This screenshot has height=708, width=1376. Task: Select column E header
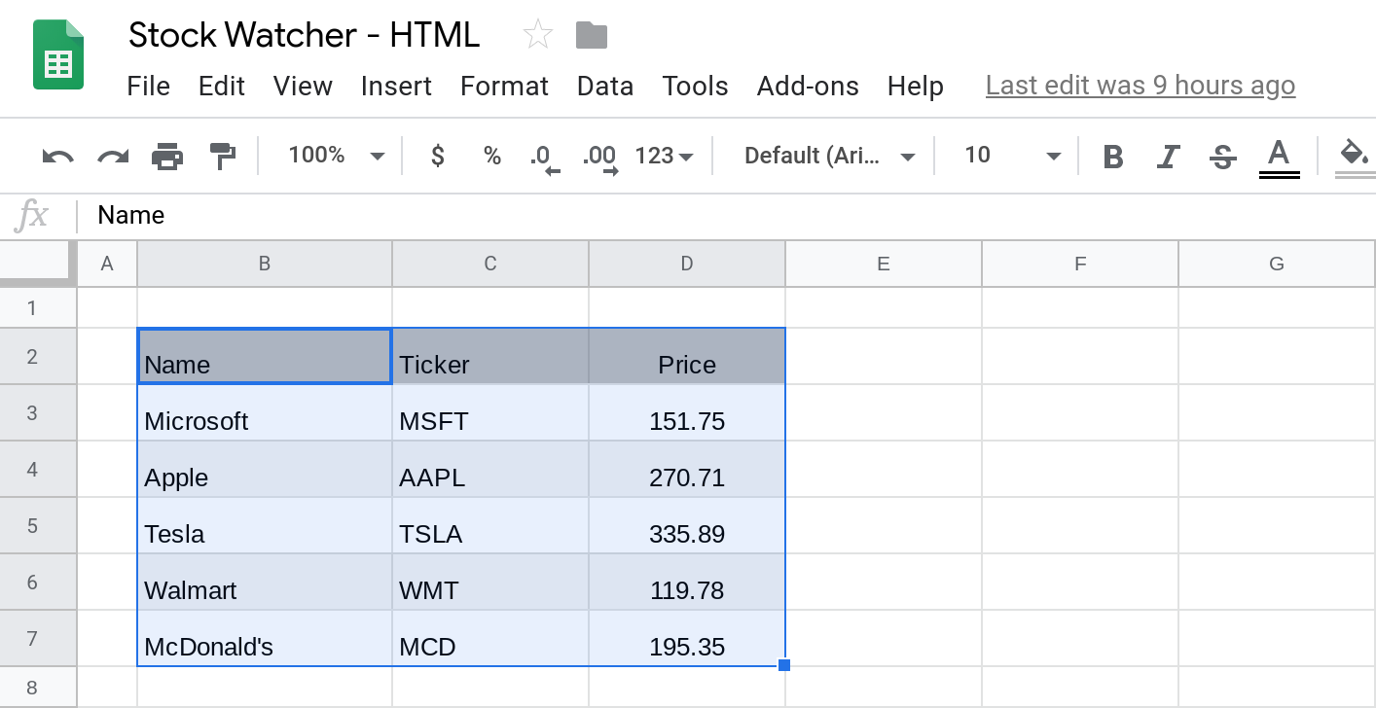pos(884,264)
